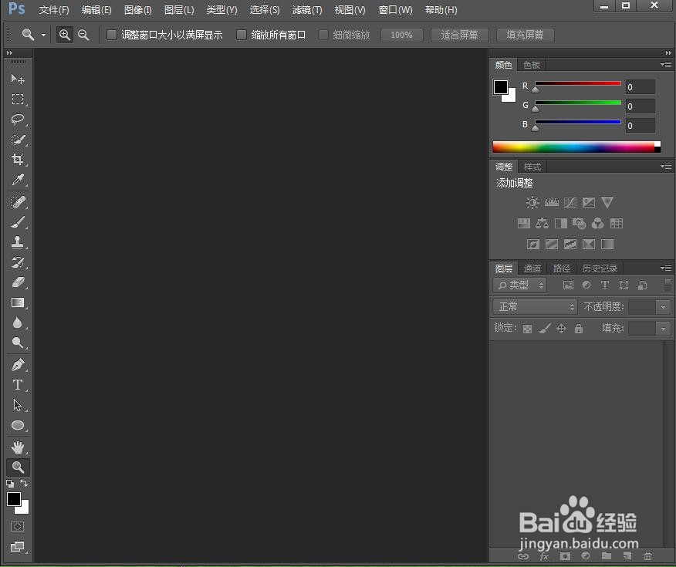Open the Layers panel options menu
The image size is (676, 567).
point(666,268)
